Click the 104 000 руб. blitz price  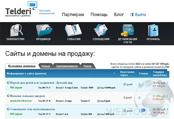[x=159, y=113]
